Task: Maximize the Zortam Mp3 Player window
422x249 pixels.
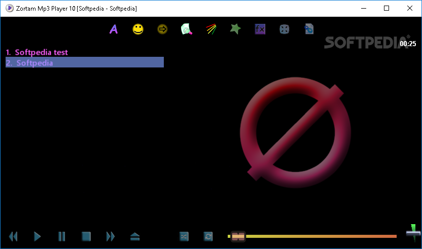Action: coord(386,8)
